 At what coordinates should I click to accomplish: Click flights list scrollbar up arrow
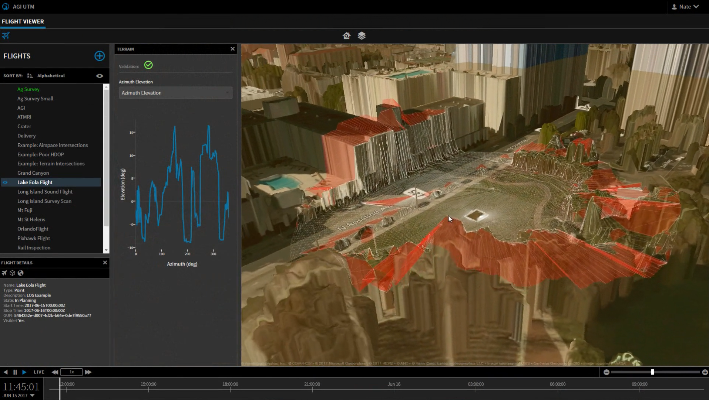(x=106, y=87)
